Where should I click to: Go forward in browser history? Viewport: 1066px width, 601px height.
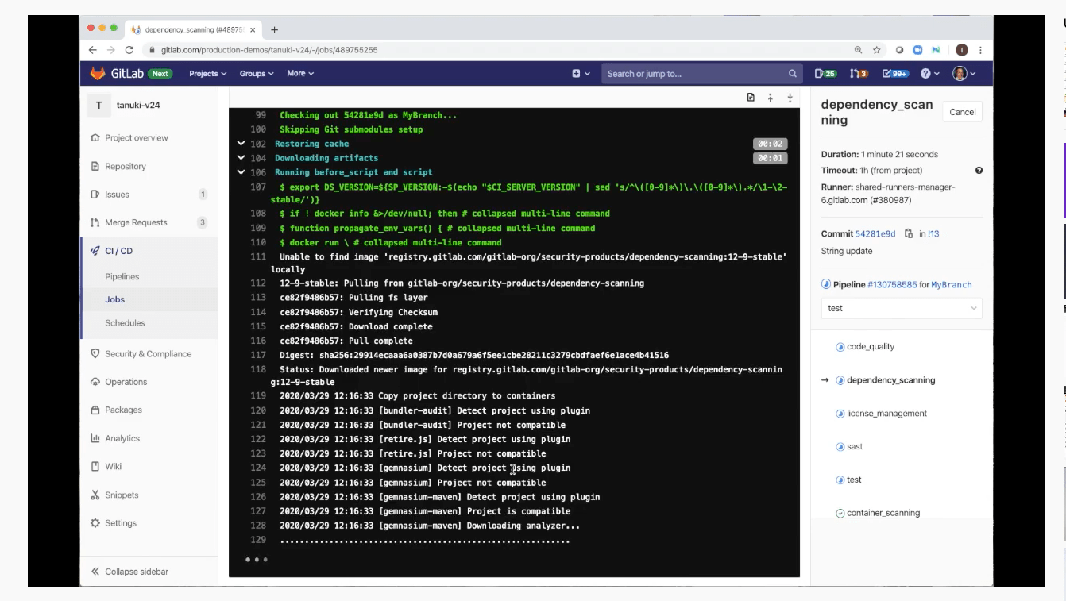tap(111, 49)
